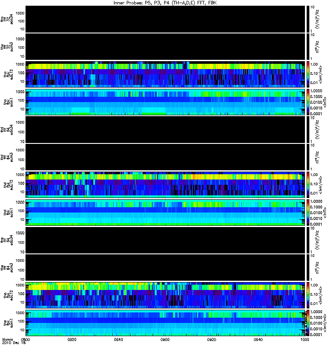Click the 'thd fff 64 scm3' y-axis title
330x352 pixels.
[x=7, y=157]
